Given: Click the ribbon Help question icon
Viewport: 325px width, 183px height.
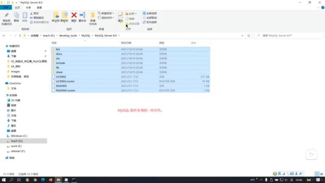Looking at the screenshot, I should pos(323,7).
